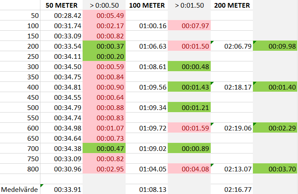Select the 50 METER header cell

61,6
